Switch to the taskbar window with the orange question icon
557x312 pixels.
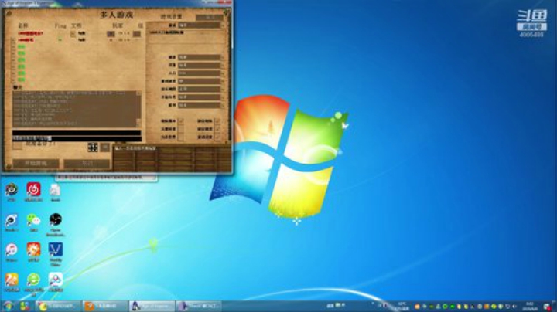[x=104, y=306]
